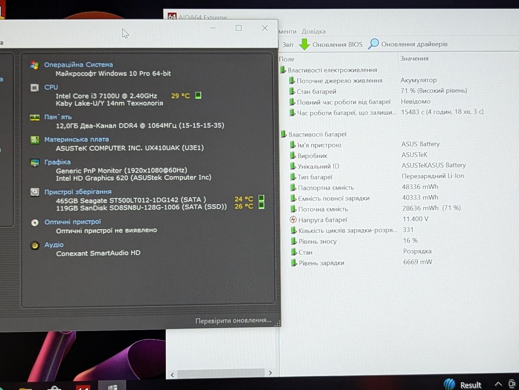Click the AIDA64 title bar app icon

pyautogui.click(x=172, y=17)
